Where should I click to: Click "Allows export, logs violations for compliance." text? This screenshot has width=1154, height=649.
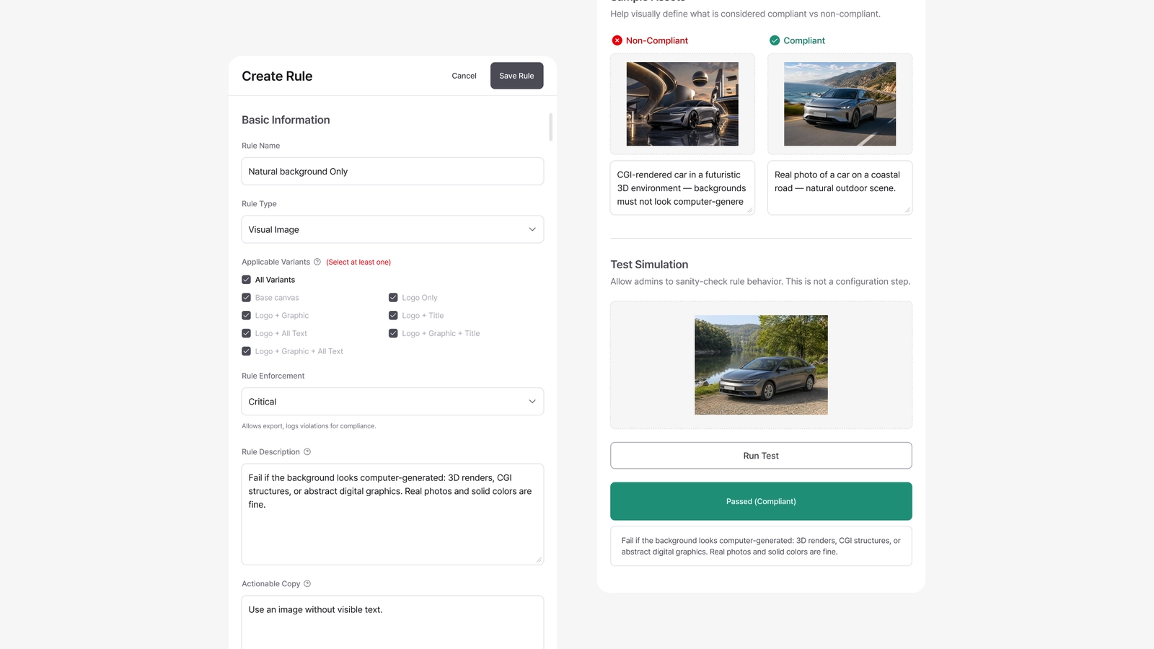point(309,426)
